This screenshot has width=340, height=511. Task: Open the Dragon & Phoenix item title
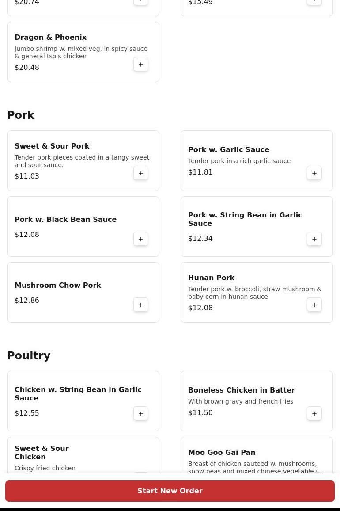click(x=50, y=38)
